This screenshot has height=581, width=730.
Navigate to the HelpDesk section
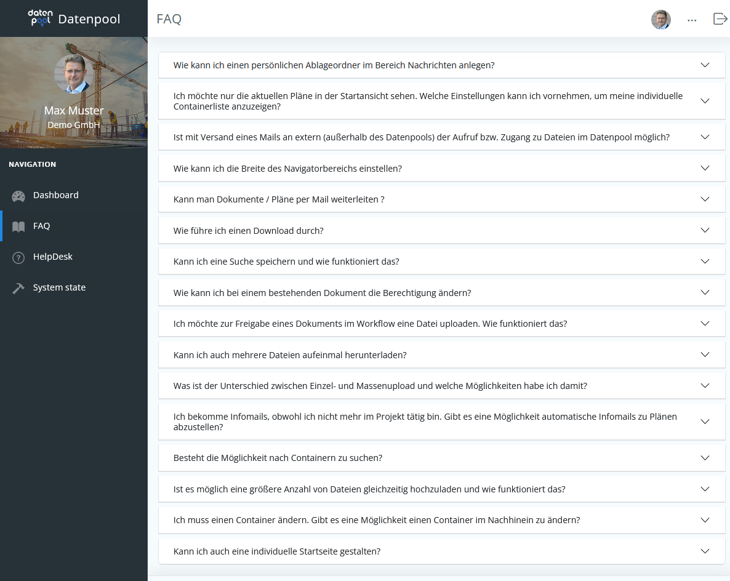pyautogui.click(x=52, y=257)
